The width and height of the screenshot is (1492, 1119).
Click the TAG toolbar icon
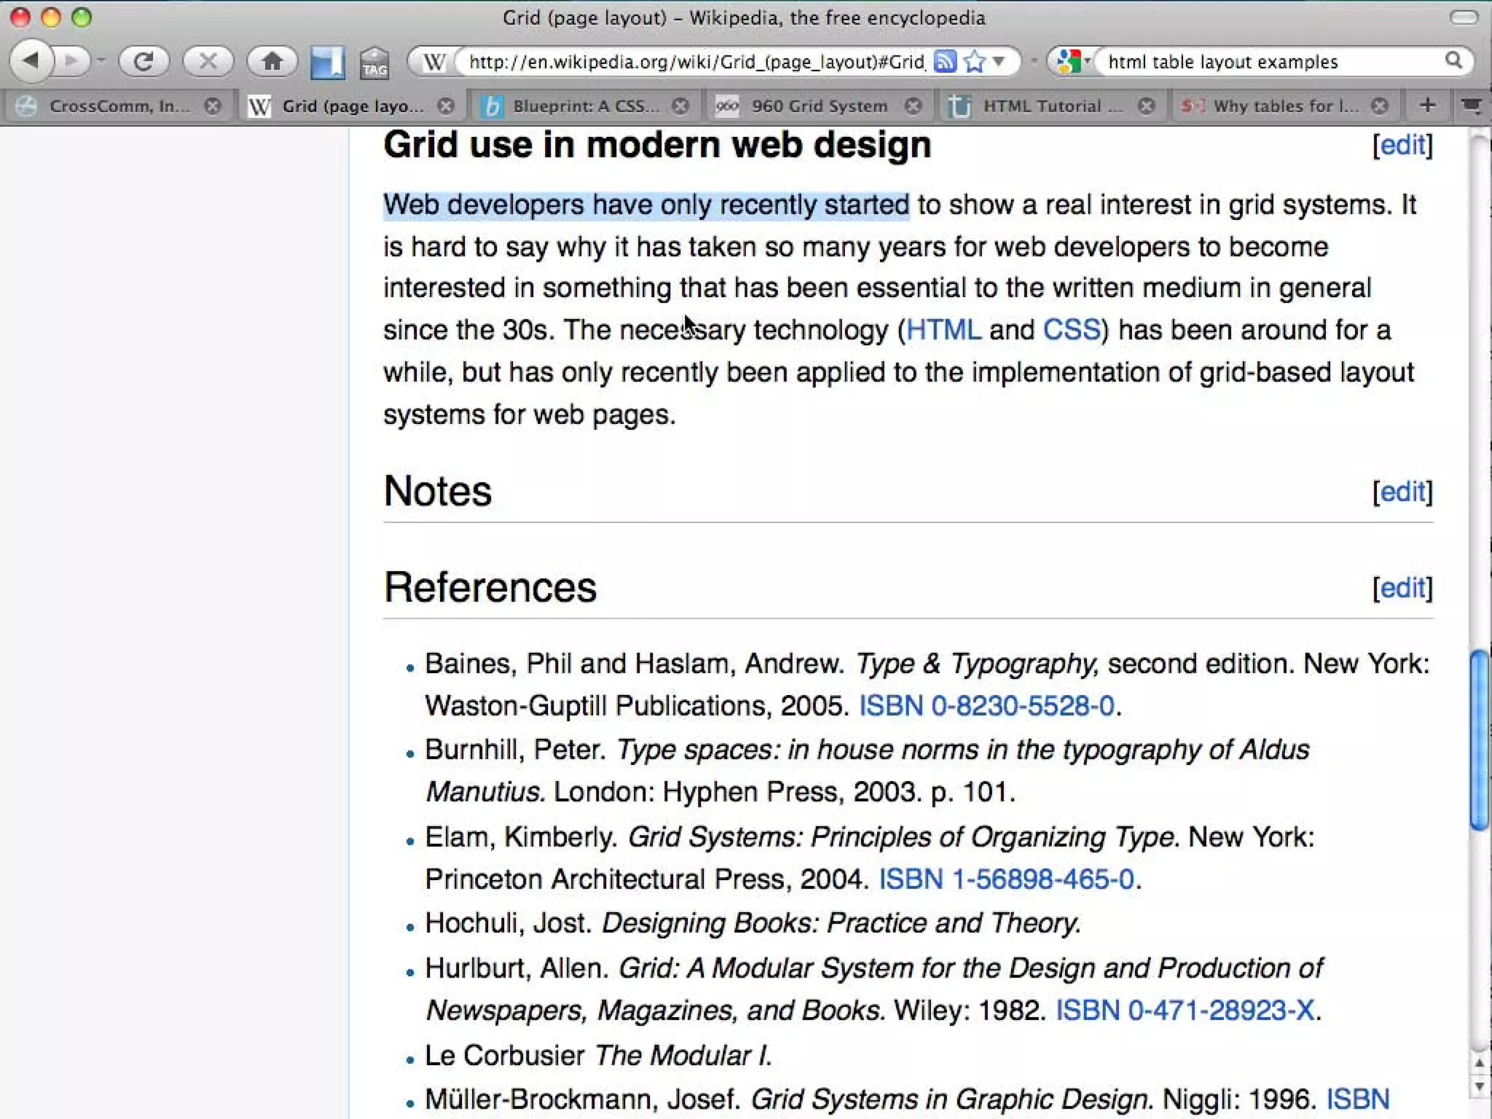click(x=374, y=63)
